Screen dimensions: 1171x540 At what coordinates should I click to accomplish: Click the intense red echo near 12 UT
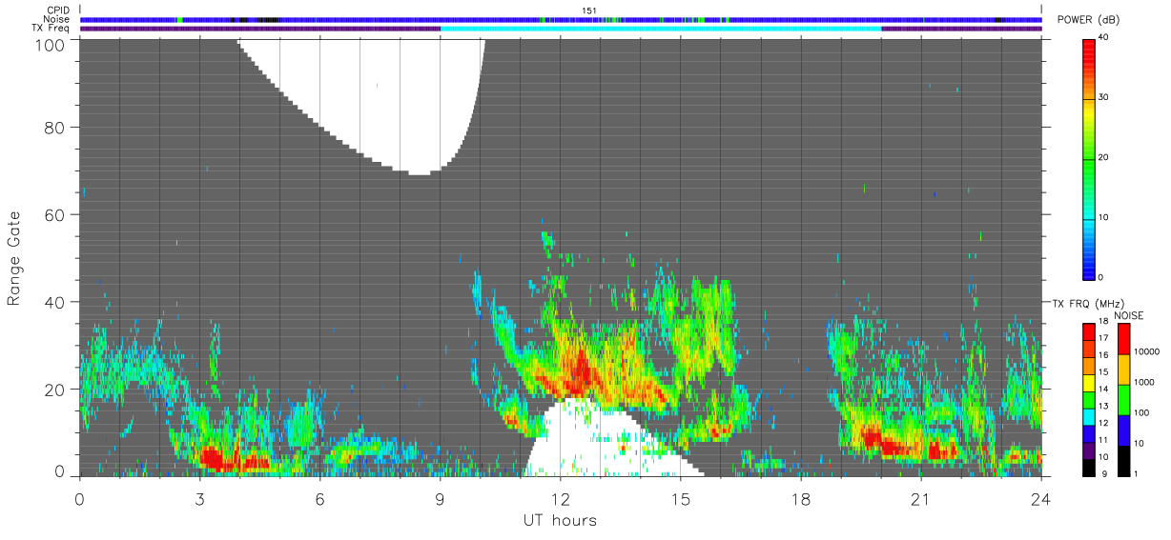[x=579, y=374]
